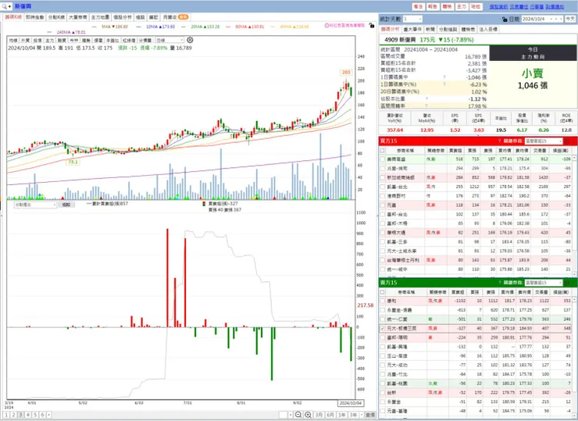The image size is (578, 421).
Task: Click the 富邦-陽明 broker row
Action: [476, 337]
